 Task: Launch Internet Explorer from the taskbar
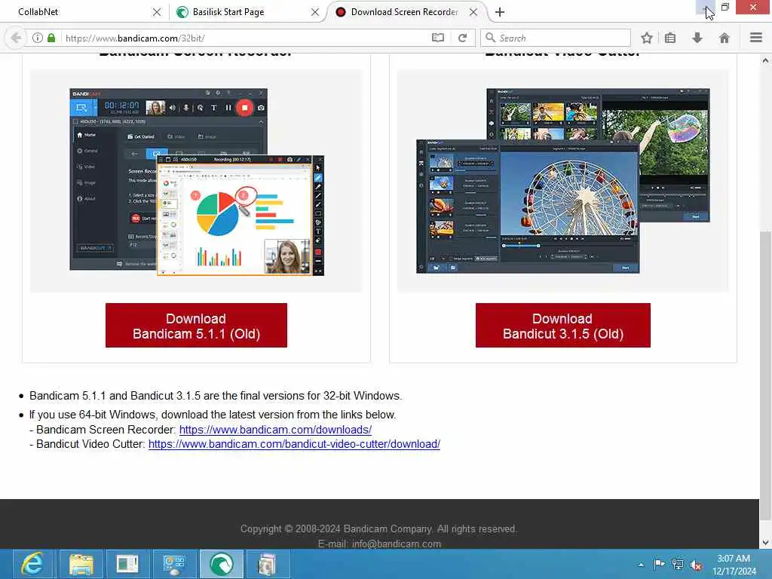click(x=32, y=564)
